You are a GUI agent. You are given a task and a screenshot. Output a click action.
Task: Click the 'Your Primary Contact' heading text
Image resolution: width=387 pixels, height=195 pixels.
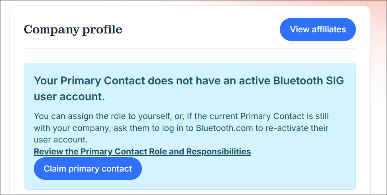coord(89,81)
